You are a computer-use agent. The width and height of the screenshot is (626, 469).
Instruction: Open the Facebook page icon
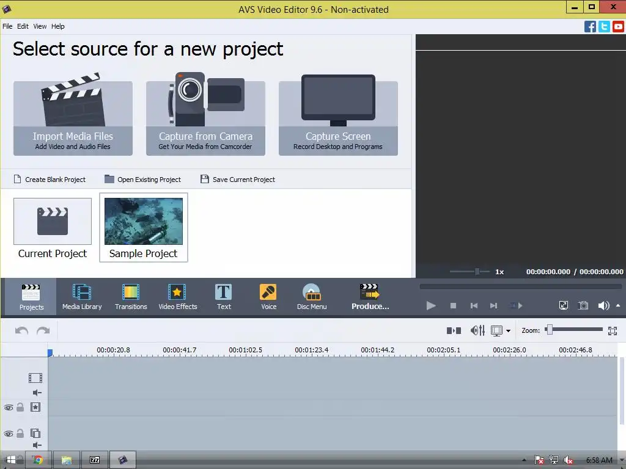click(590, 27)
